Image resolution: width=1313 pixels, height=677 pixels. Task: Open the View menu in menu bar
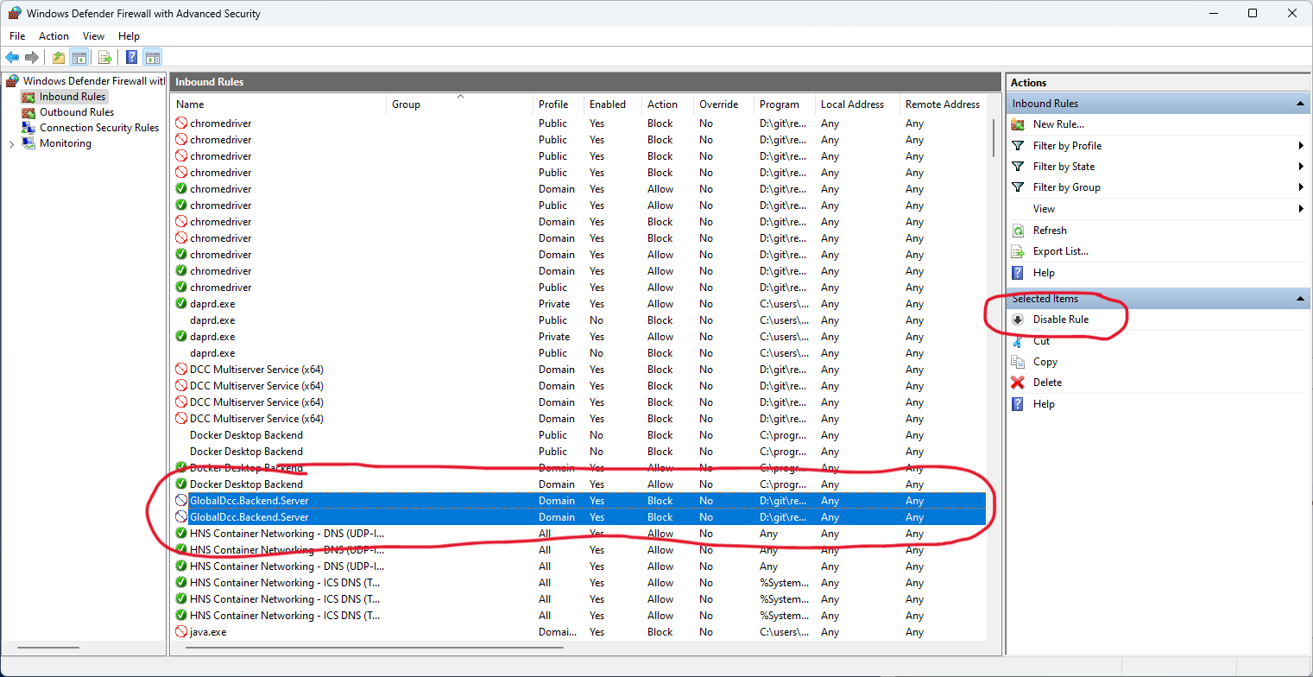click(93, 36)
